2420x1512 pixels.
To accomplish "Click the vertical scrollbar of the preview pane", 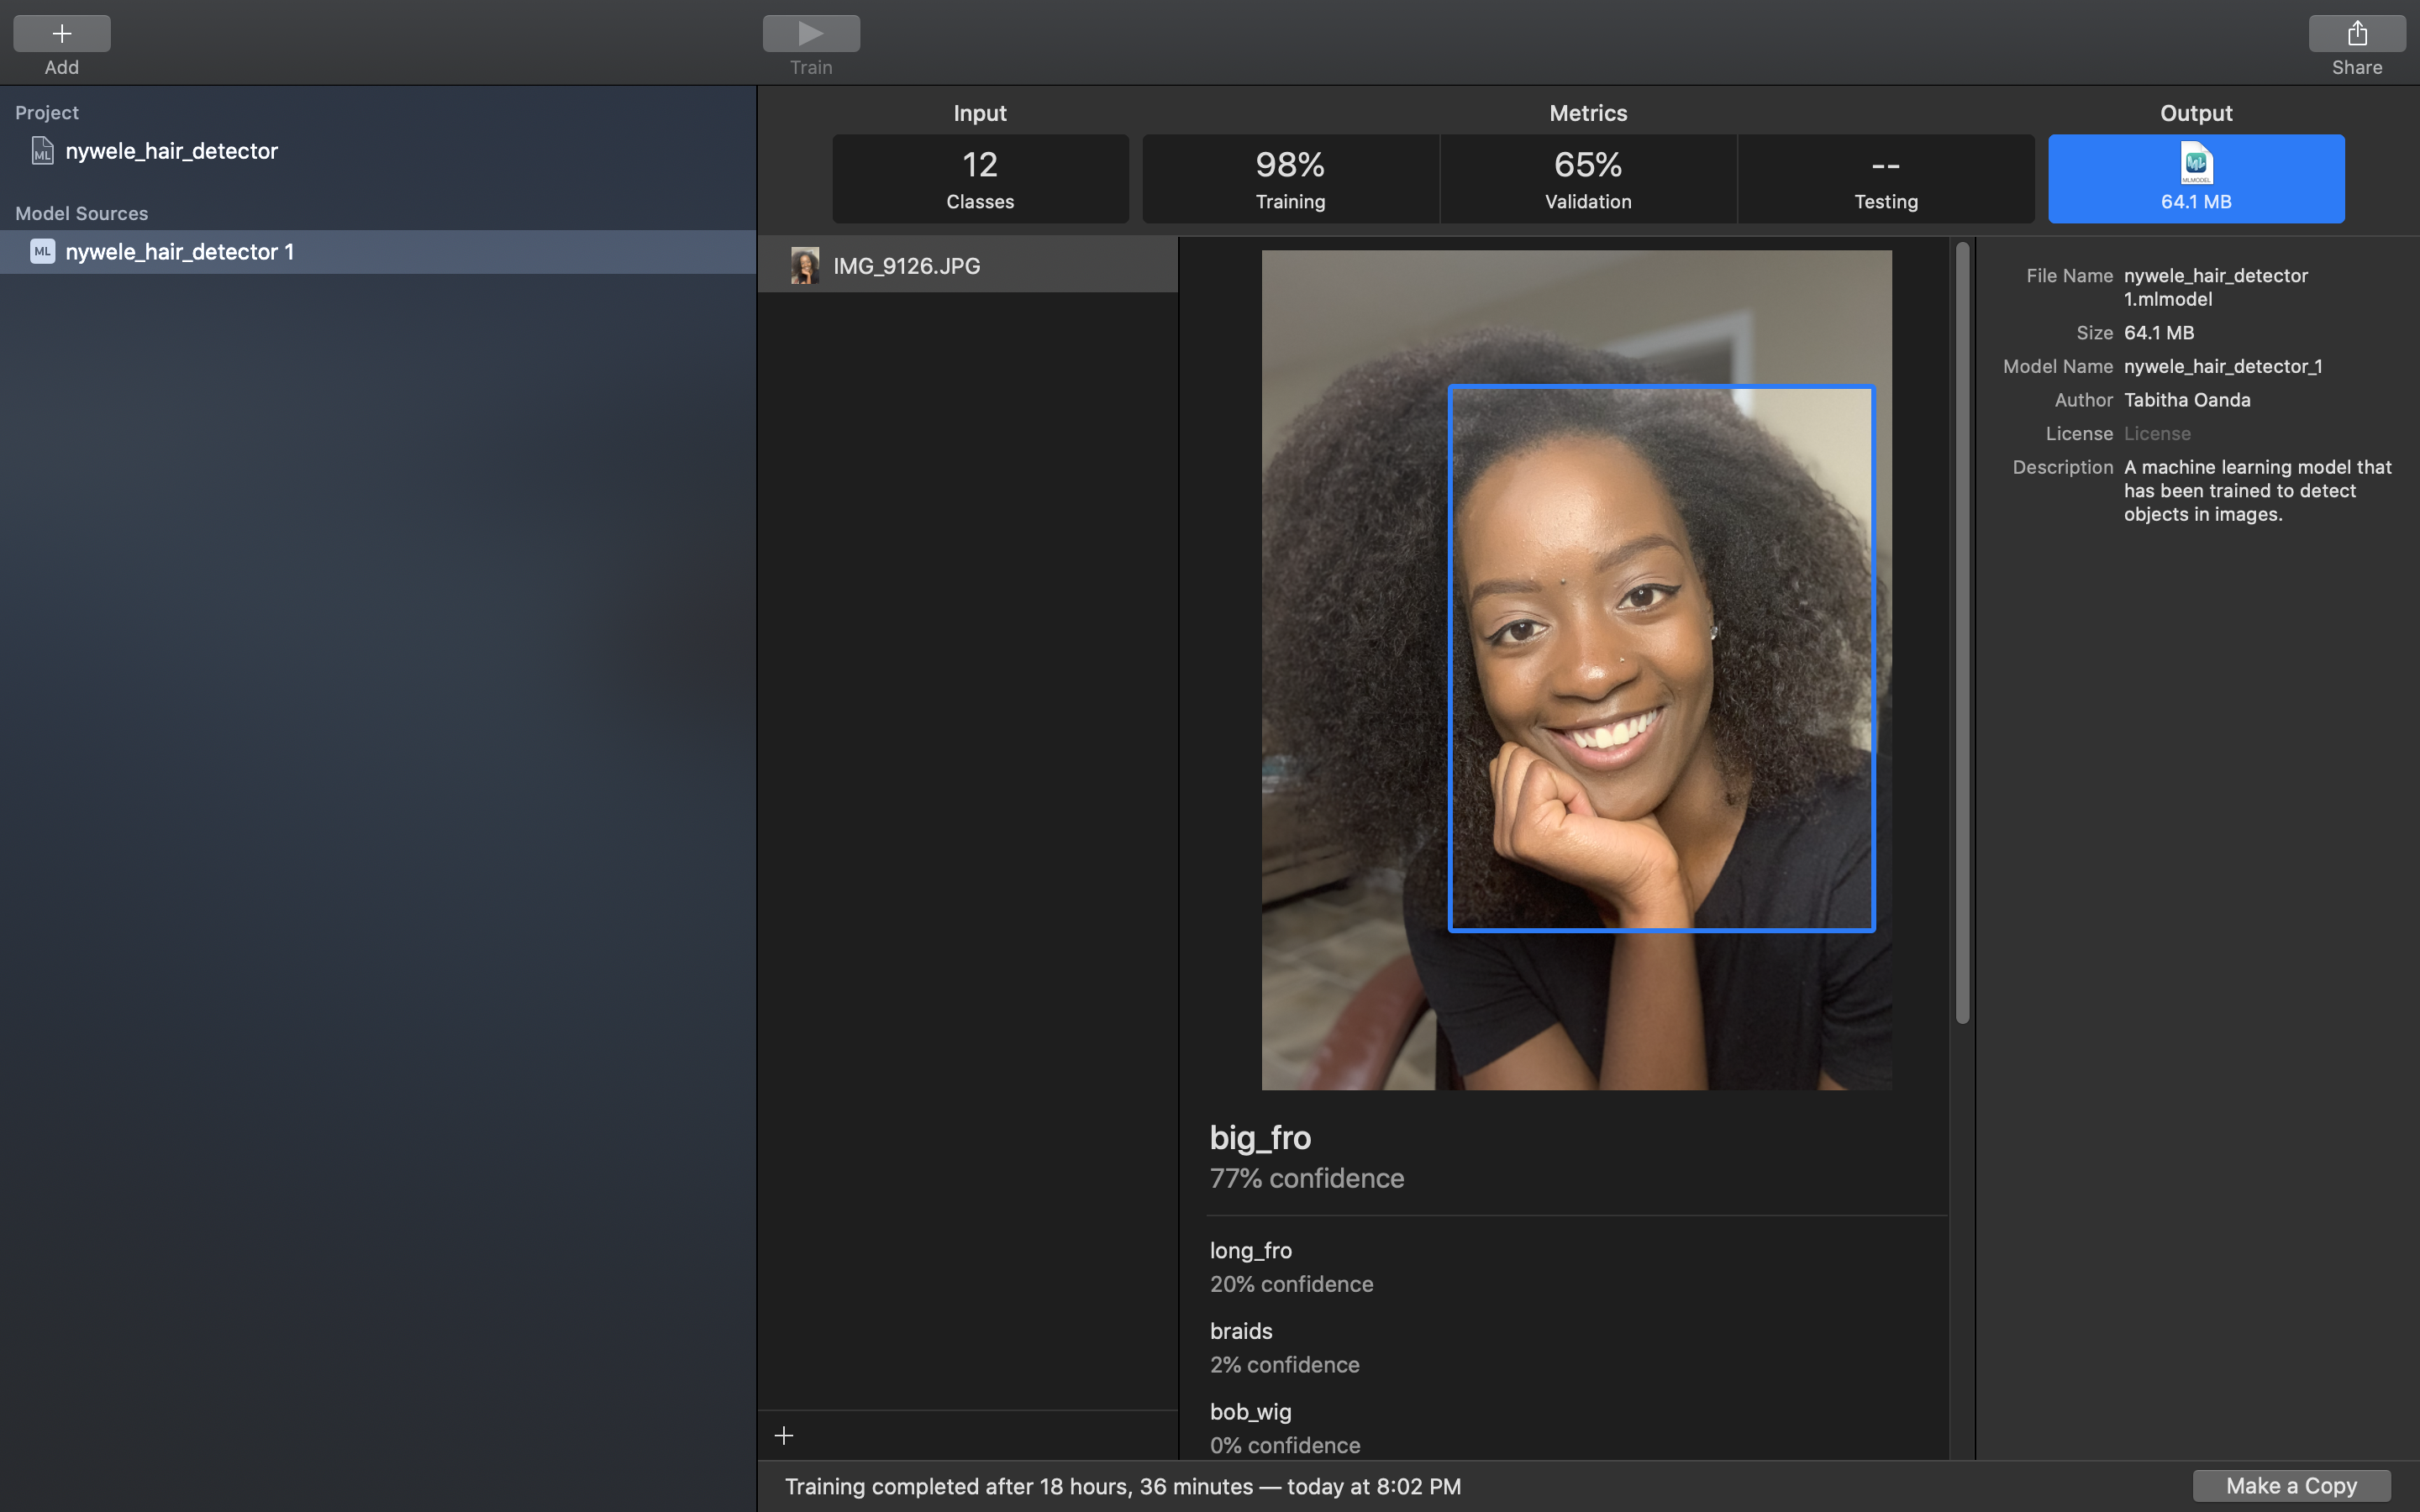I will click(x=1962, y=632).
